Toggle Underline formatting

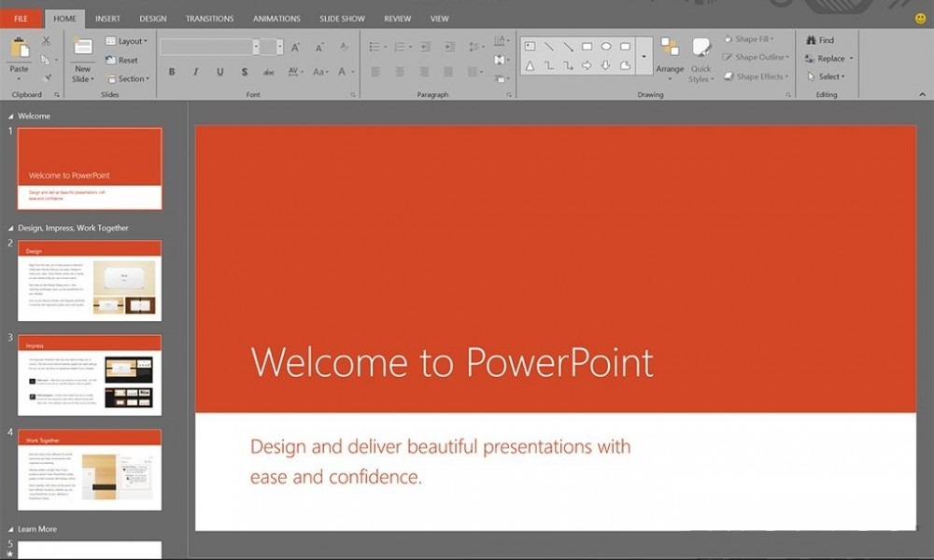[x=219, y=72]
